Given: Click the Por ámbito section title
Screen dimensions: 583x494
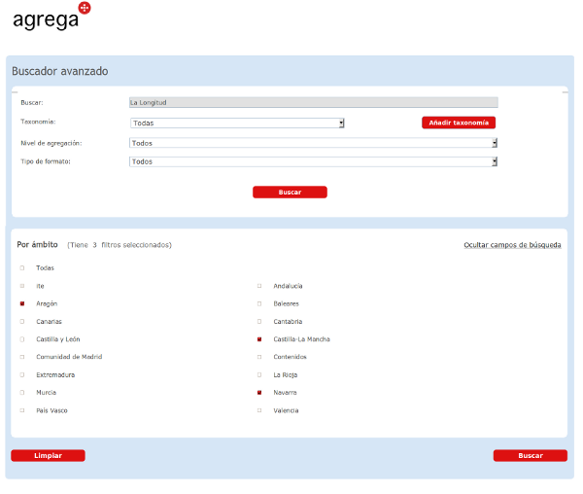Looking at the screenshot, I should [37, 244].
